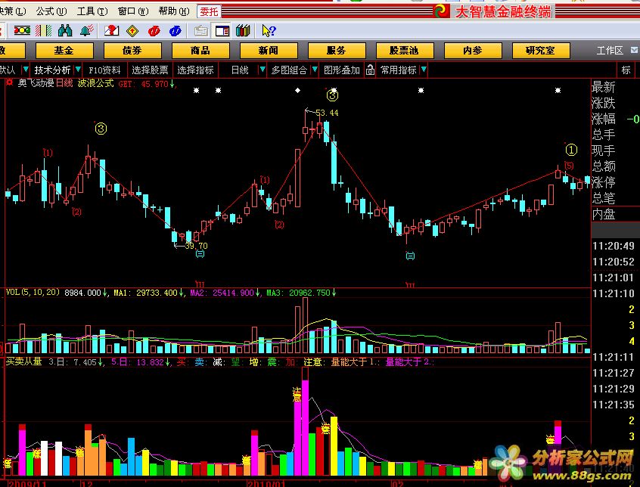This screenshot has height=487, width=640.
Task: Click the red info circle icon
Action: (x=154, y=30)
